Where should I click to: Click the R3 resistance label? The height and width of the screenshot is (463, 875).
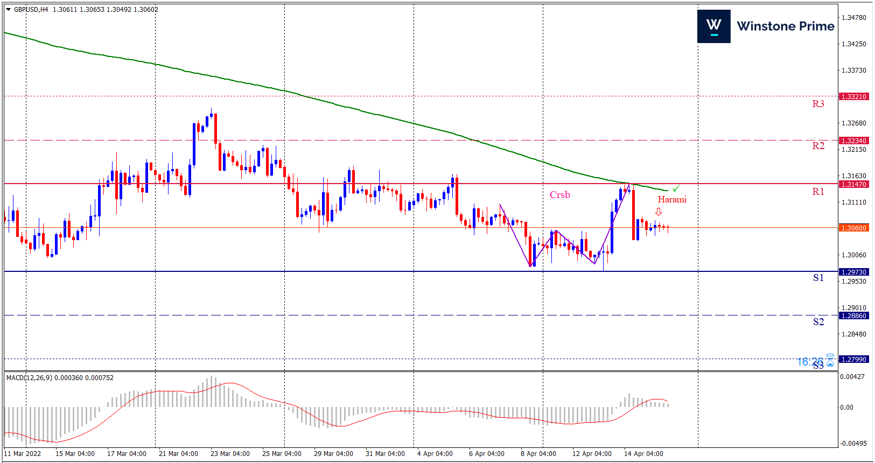(x=818, y=104)
